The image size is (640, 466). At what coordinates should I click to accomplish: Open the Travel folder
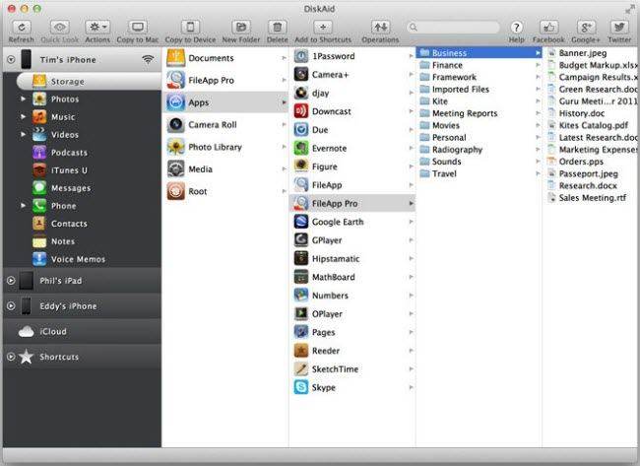pos(480,173)
